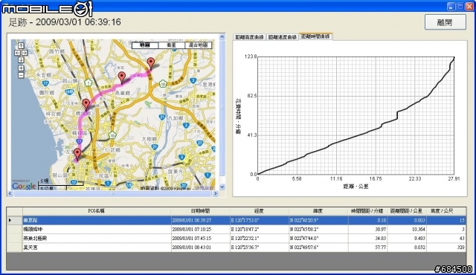Image resolution: width=476 pixels, height=275 pixels.
Task: Click the map's vertical scrollbar thumb
Action: pyautogui.click(x=222, y=109)
